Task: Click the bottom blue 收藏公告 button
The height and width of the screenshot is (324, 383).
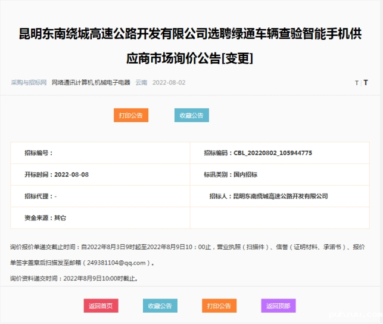Action: click(x=160, y=306)
